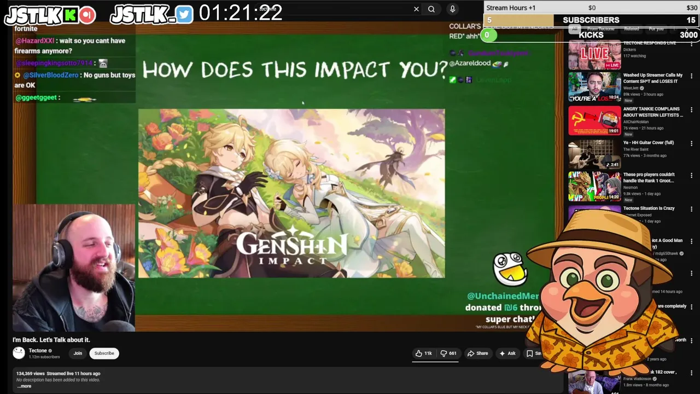Open more options for Washed Up Streamer video
Screen dimensions: 700x394
pos(691,77)
